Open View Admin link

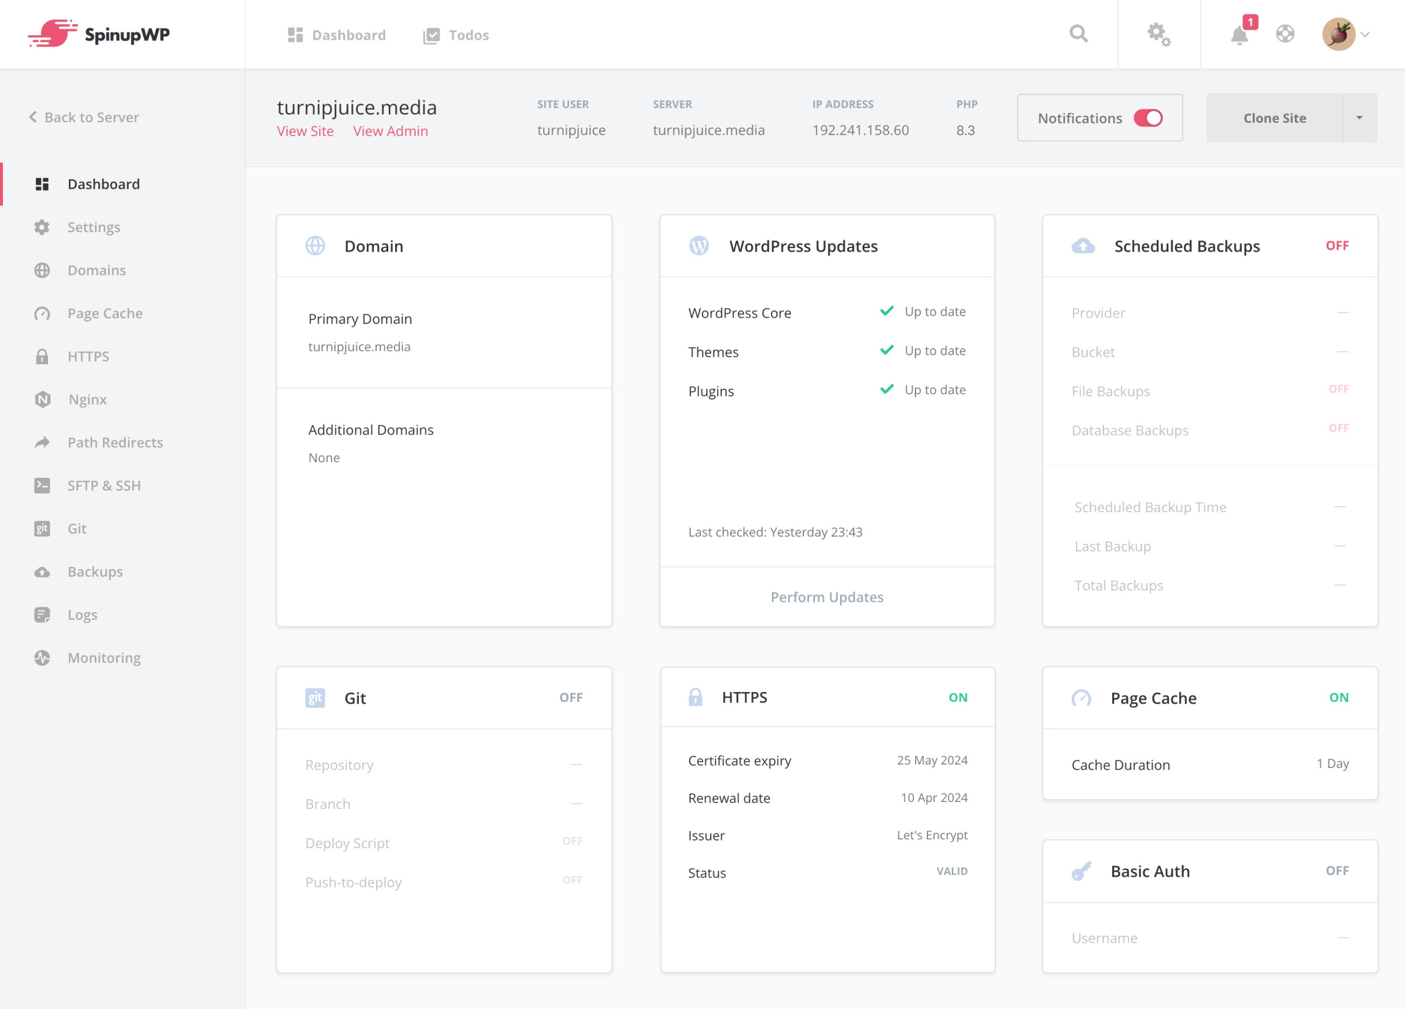[390, 130]
